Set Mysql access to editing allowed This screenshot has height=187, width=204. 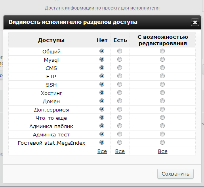pos(162,59)
